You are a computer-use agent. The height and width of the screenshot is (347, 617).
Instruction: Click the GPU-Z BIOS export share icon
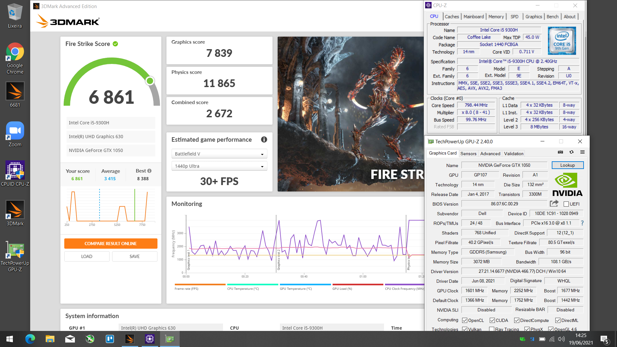(x=554, y=203)
